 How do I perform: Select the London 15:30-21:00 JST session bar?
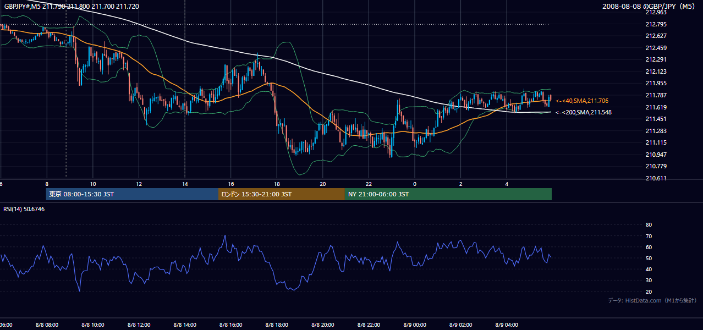pyautogui.click(x=282, y=194)
